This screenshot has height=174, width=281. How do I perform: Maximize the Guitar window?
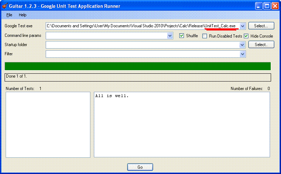(267, 6)
